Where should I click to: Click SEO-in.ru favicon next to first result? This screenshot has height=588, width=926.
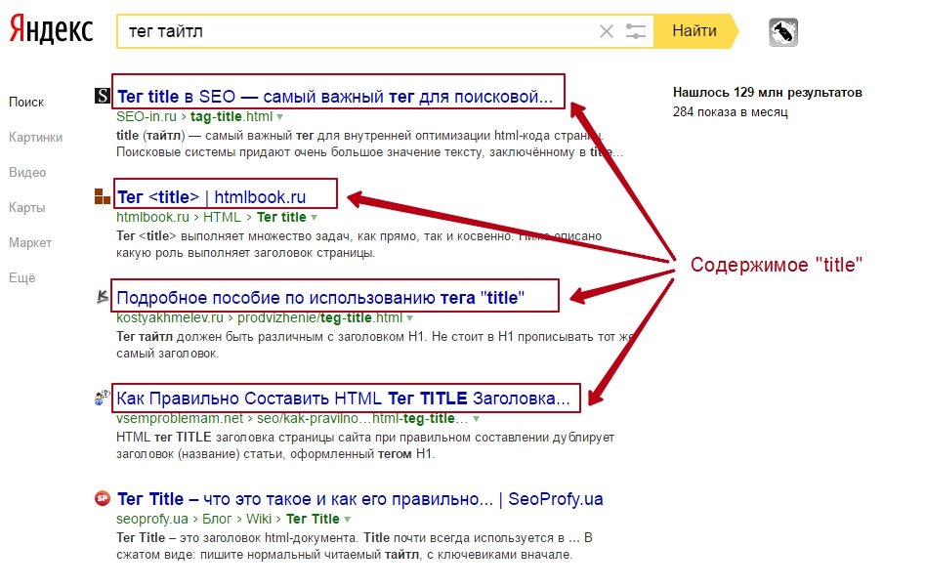(103, 96)
